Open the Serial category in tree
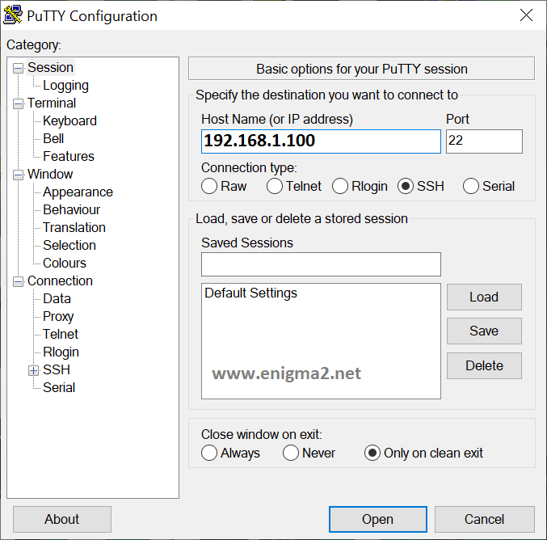547x540 pixels. [x=59, y=387]
